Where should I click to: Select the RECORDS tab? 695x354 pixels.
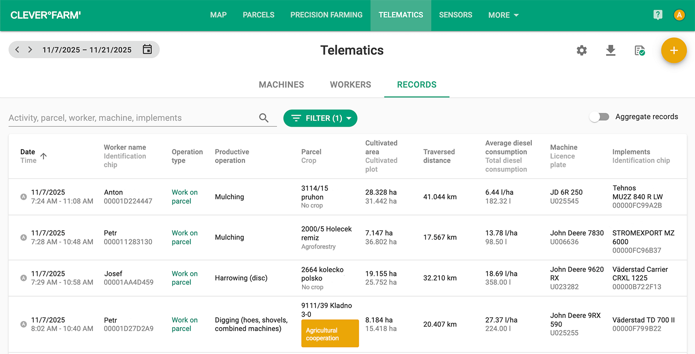(x=417, y=85)
